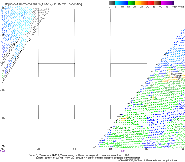Click the longitude label 78
185x162 pixels.
(x=38, y=149)
